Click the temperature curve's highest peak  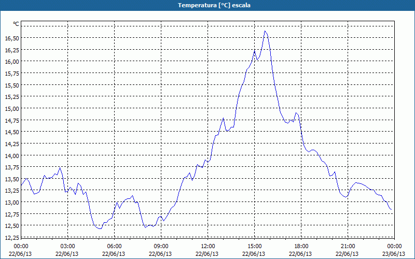pyautogui.click(x=265, y=31)
